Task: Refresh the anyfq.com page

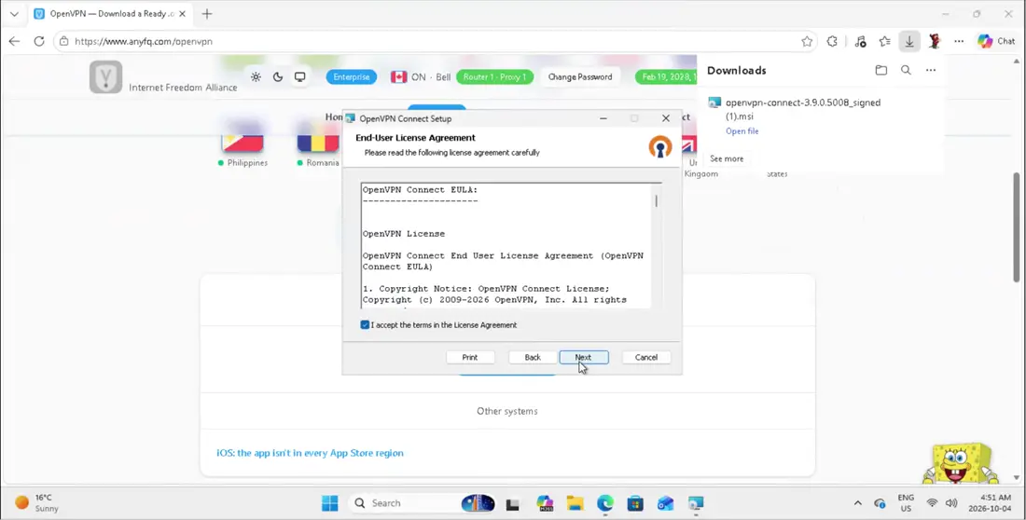Action: pos(38,41)
